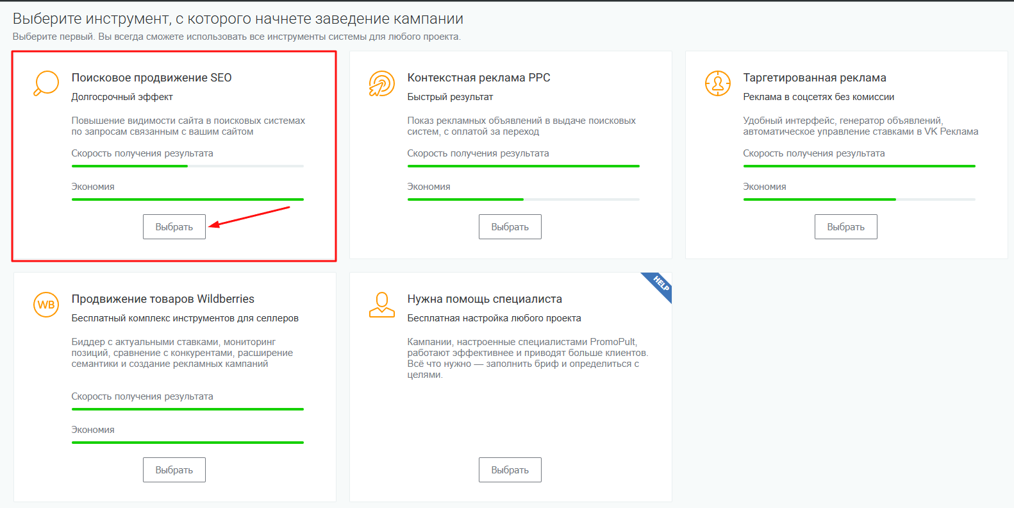
Task: Click the targeted advertising person icon
Action: coord(717,83)
